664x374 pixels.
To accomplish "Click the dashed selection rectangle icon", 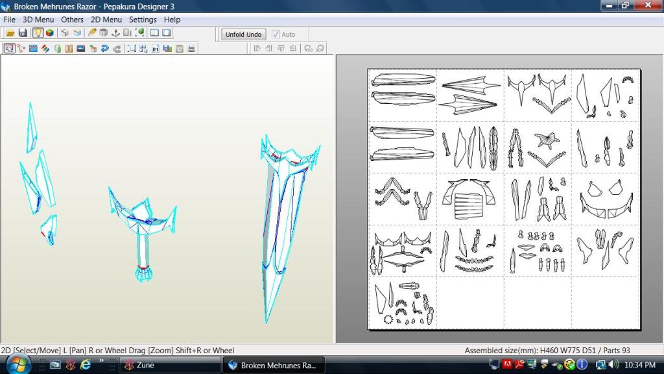I will 132,48.
